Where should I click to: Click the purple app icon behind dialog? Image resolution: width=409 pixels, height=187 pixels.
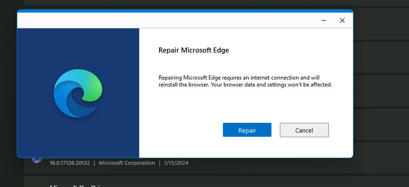[36, 160]
